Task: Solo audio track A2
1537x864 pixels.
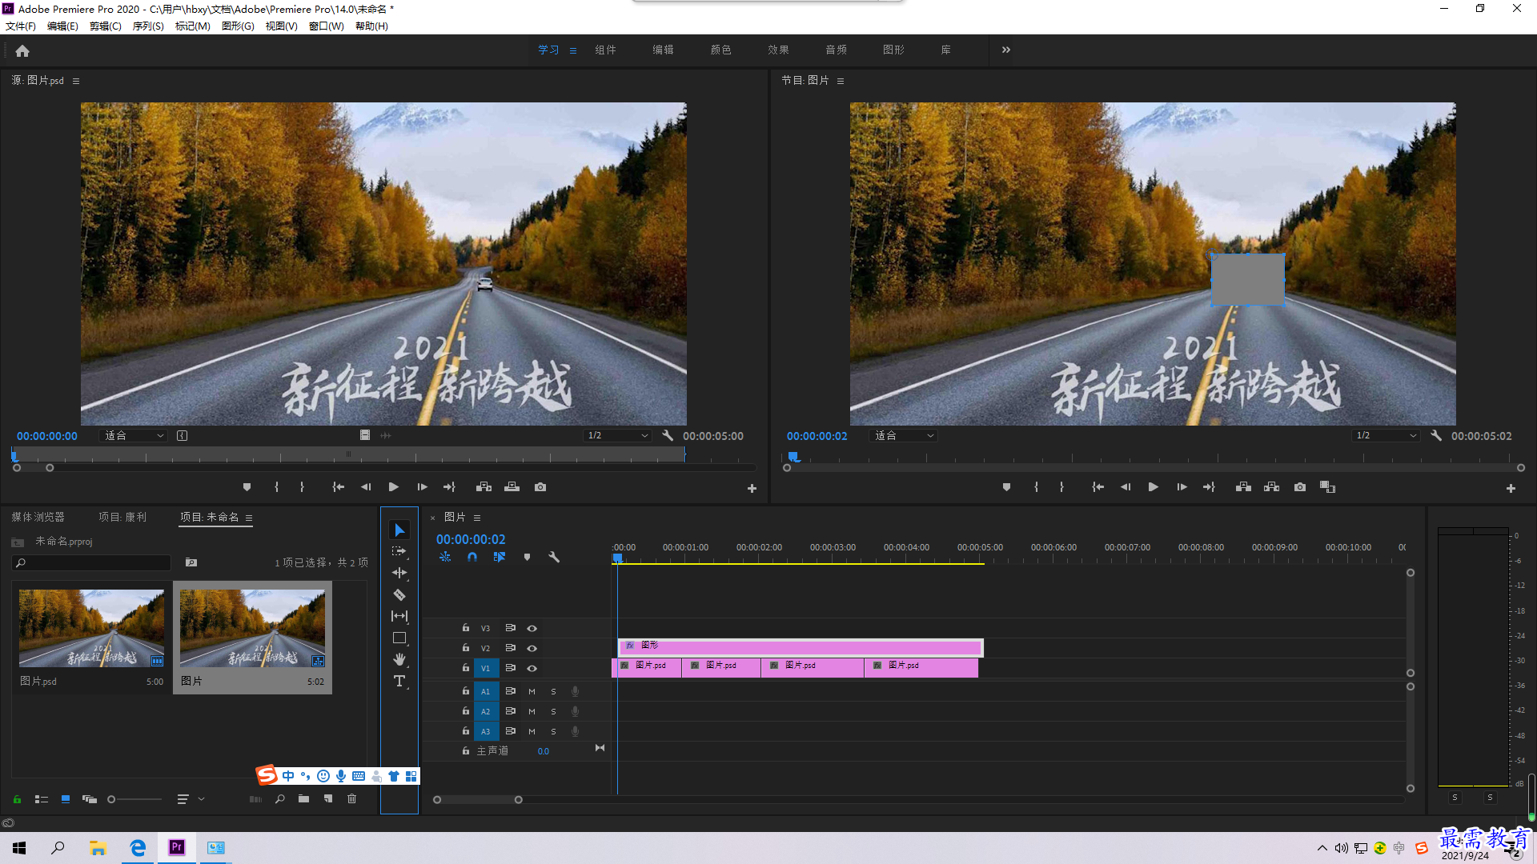Action: [x=553, y=712]
